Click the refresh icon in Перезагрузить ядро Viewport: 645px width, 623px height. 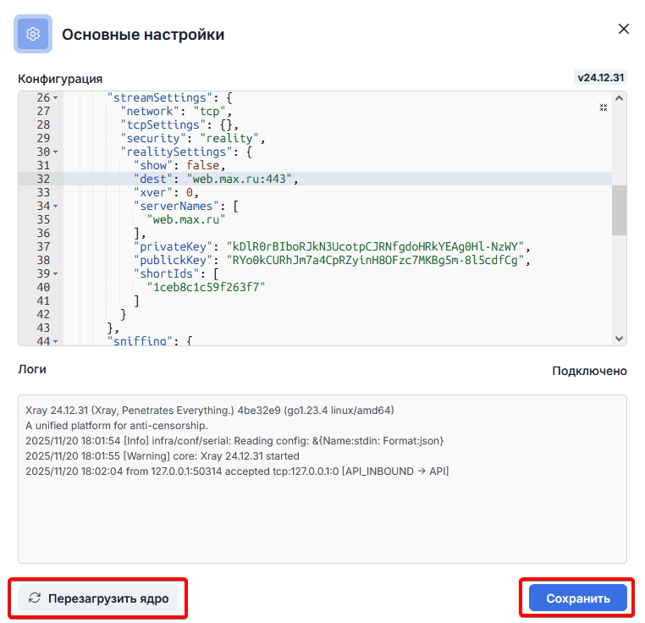pyautogui.click(x=35, y=598)
